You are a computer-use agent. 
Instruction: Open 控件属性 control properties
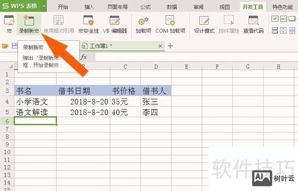[229, 24]
